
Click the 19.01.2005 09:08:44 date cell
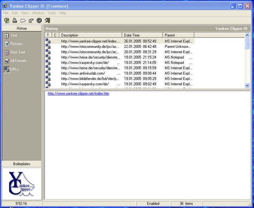click(x=140, y=73)
